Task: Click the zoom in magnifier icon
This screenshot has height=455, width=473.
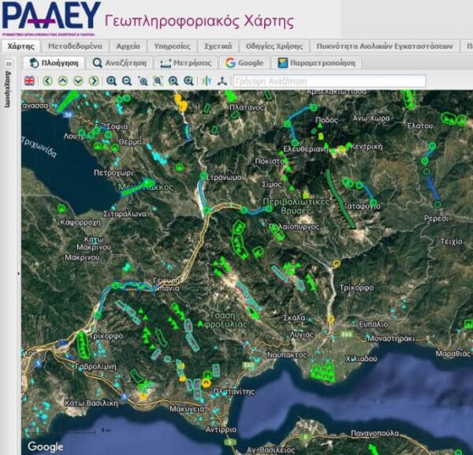Action: (x=112, y=80)
